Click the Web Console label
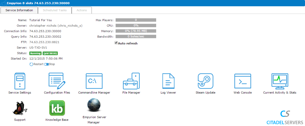Screen dimensions: 305x126 pos(242,93)
